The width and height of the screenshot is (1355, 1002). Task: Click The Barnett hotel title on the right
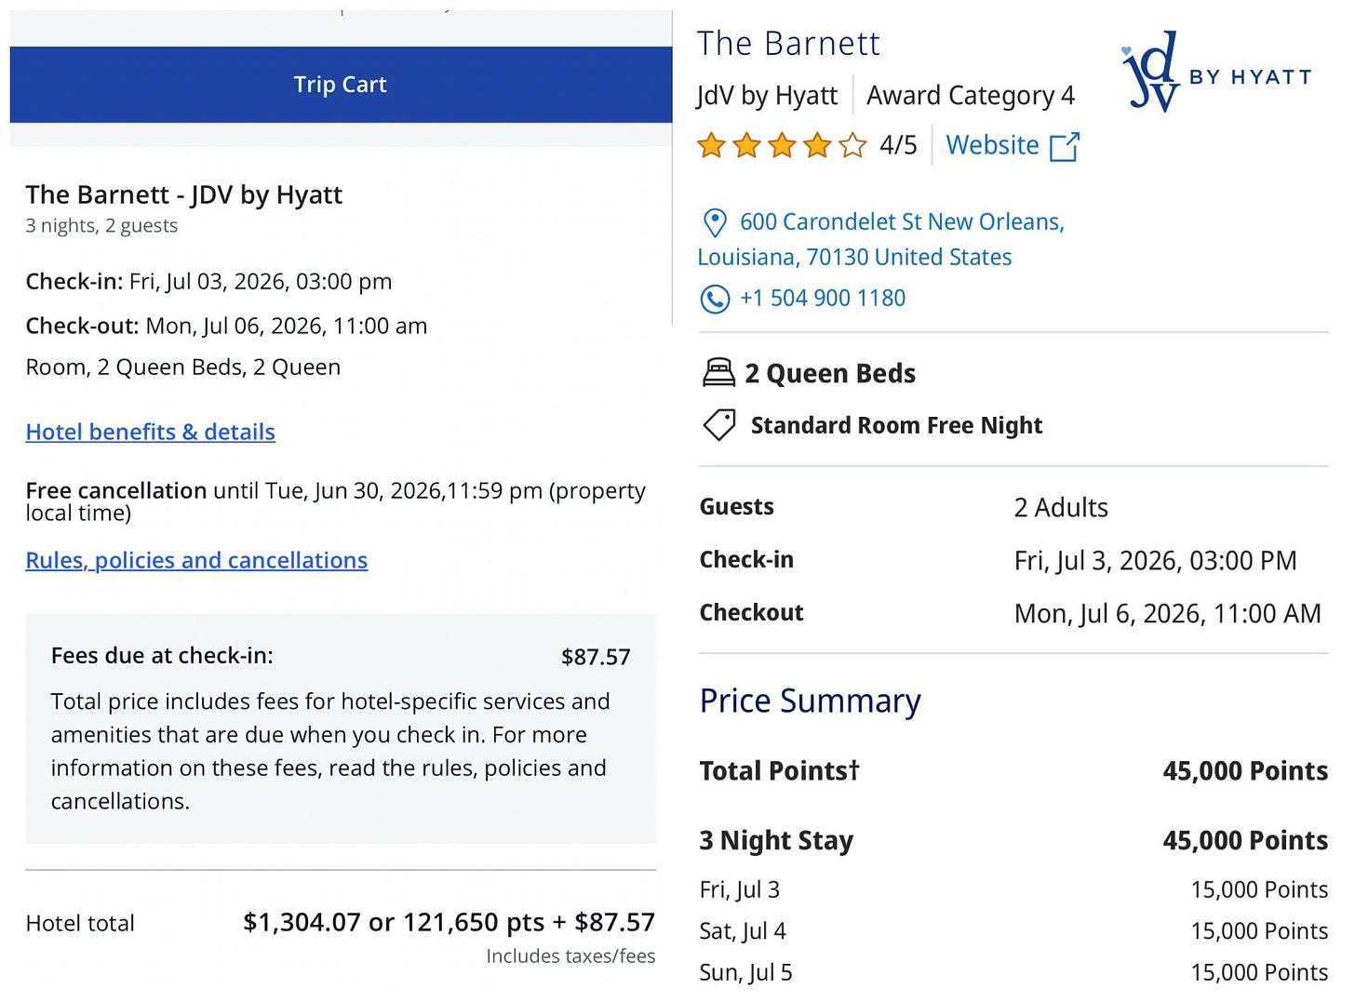pos(788,44)
